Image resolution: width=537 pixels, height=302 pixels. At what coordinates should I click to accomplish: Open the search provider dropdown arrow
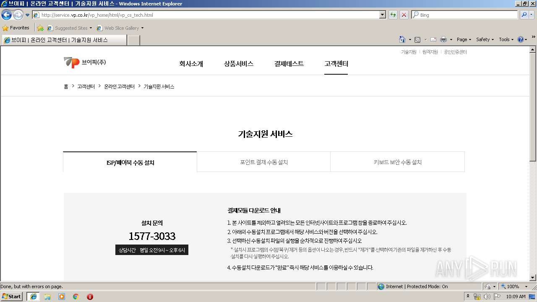[x=532, y=15]
